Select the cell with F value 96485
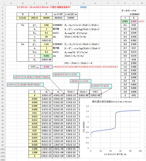146x161 pixels. pyautogui.click(x=46, y=18)
